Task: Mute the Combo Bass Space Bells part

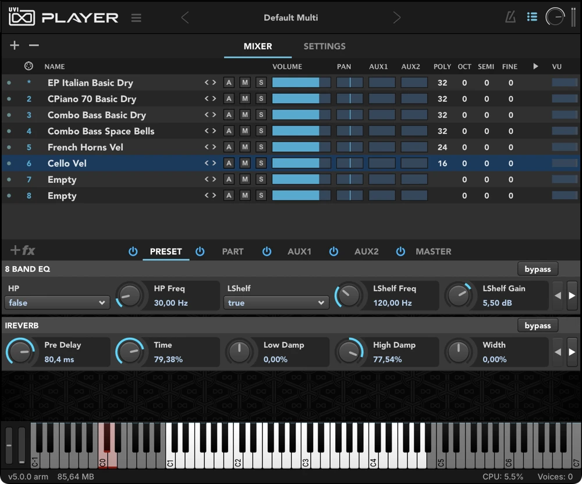Action: (x=244, y=130)
